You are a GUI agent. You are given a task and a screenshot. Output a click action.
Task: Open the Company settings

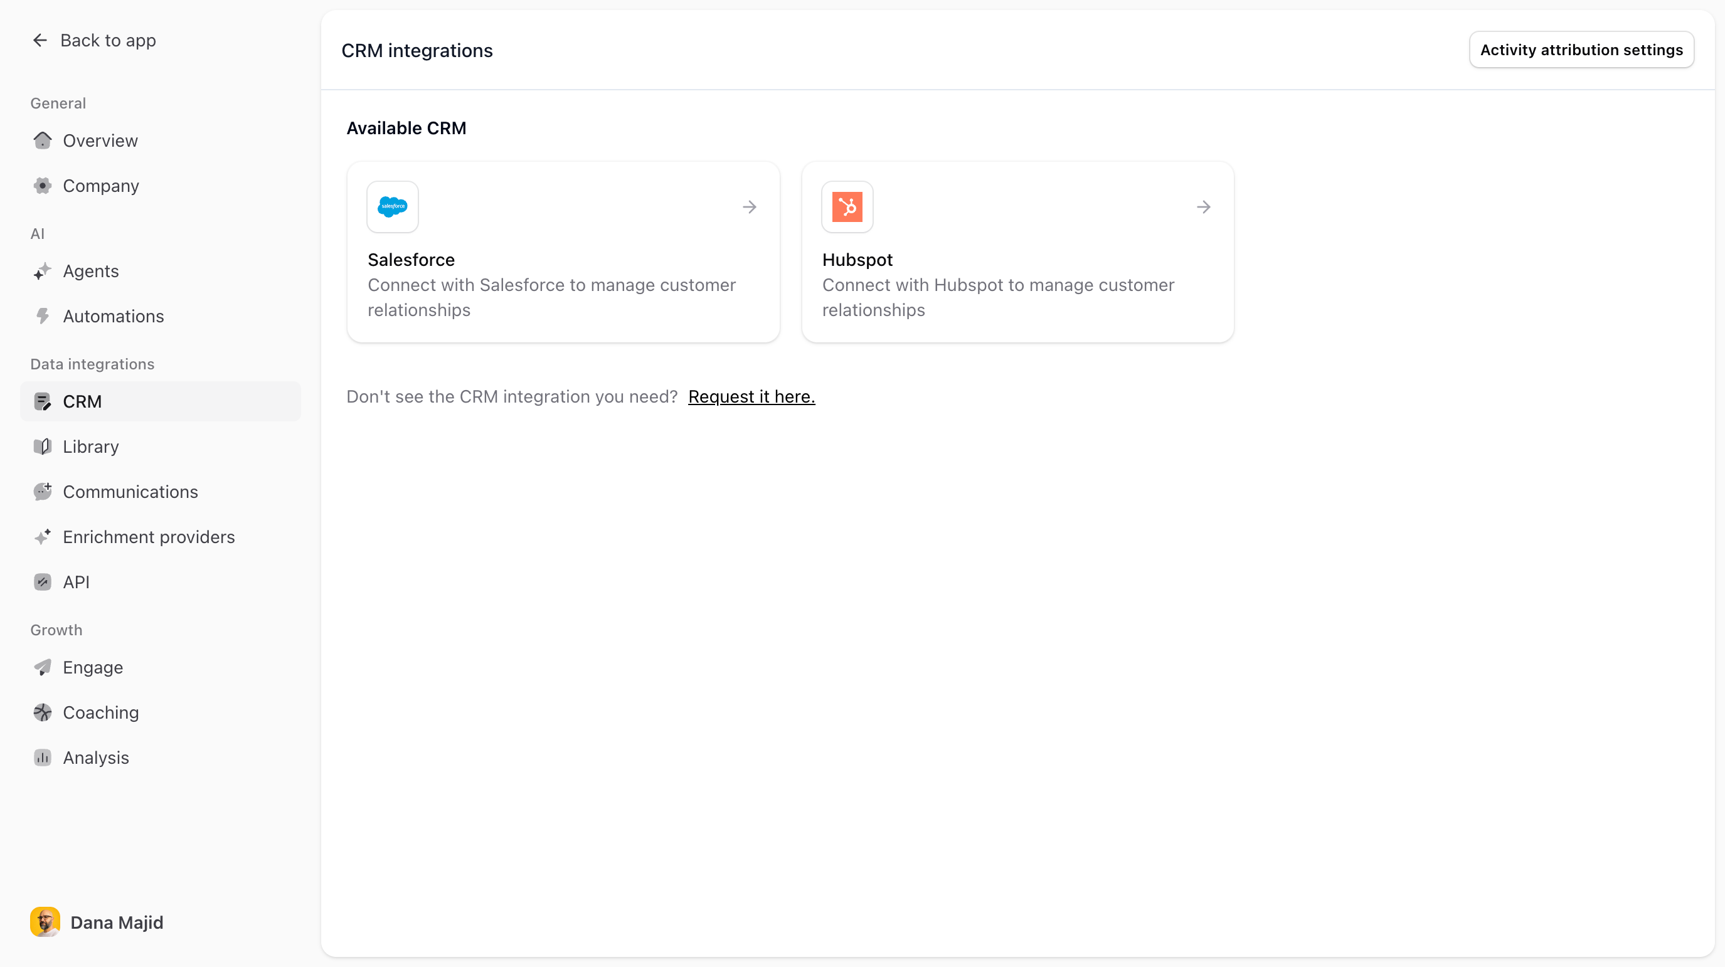coord(161,186)
